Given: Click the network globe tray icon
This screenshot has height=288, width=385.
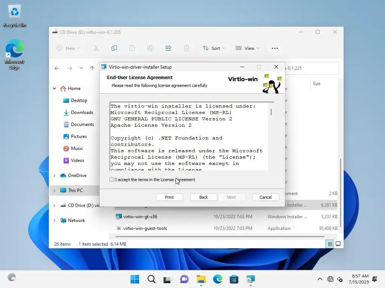Looking at the screenshot, I should point(330,279).
